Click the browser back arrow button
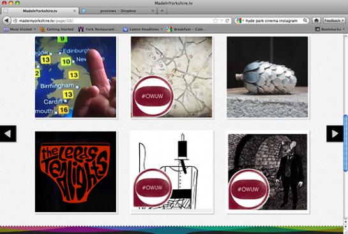 [x=6, y=20]
